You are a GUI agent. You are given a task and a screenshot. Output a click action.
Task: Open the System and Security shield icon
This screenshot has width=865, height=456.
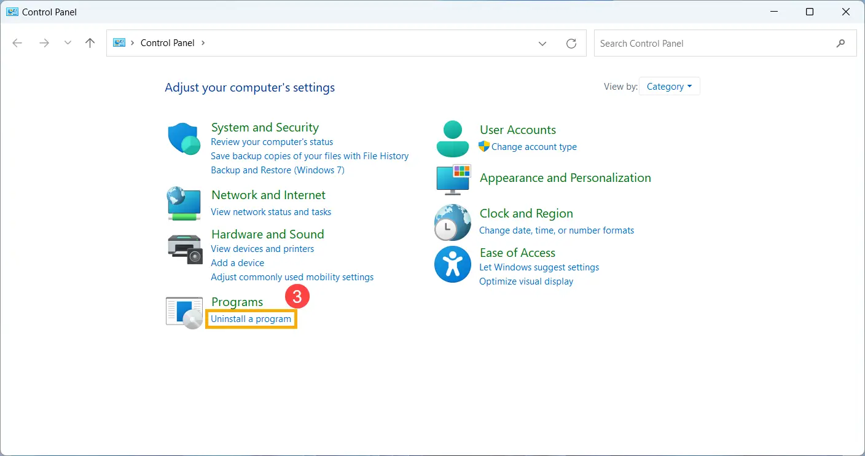[x=184, y=139]
